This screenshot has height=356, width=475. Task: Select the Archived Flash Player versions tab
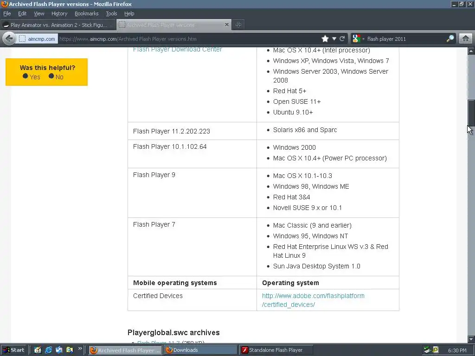[x=173, y=25]
